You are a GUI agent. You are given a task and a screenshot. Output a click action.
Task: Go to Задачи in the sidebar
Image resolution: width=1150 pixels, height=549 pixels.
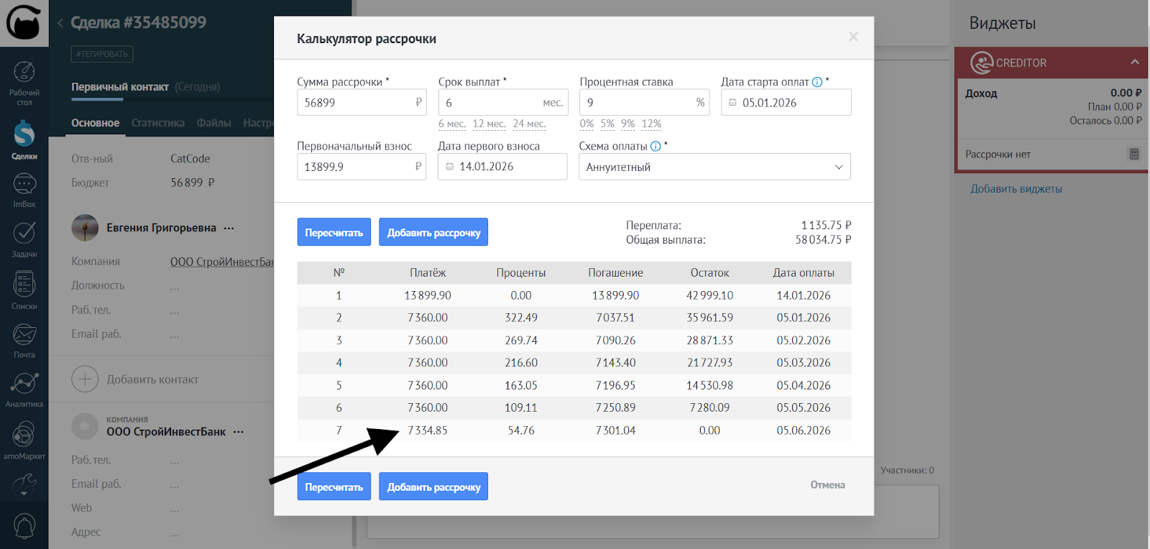click(x=24, y=239)
